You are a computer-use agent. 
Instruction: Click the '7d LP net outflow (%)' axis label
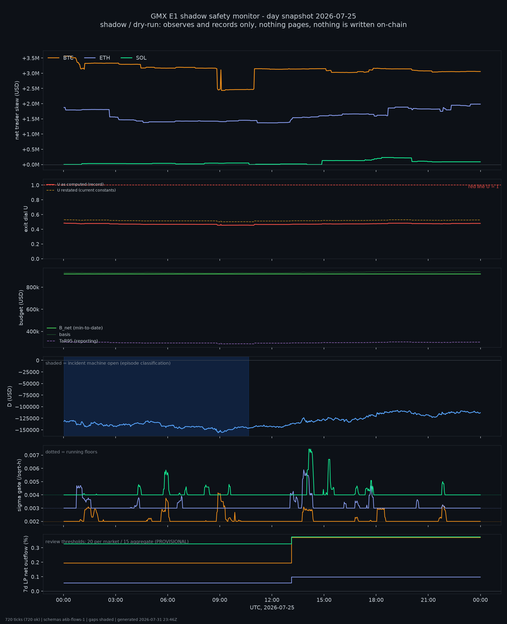(26, 564)
